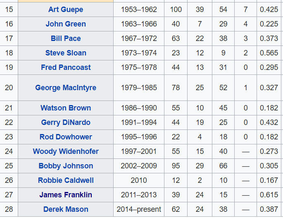
Task: Select the 0.615 win percentage cell
Action: point(269,195)
